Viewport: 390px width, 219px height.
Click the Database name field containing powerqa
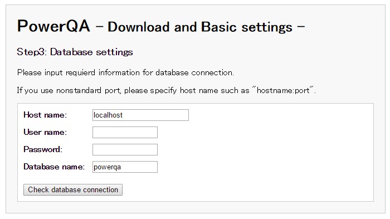click(125, 167)
